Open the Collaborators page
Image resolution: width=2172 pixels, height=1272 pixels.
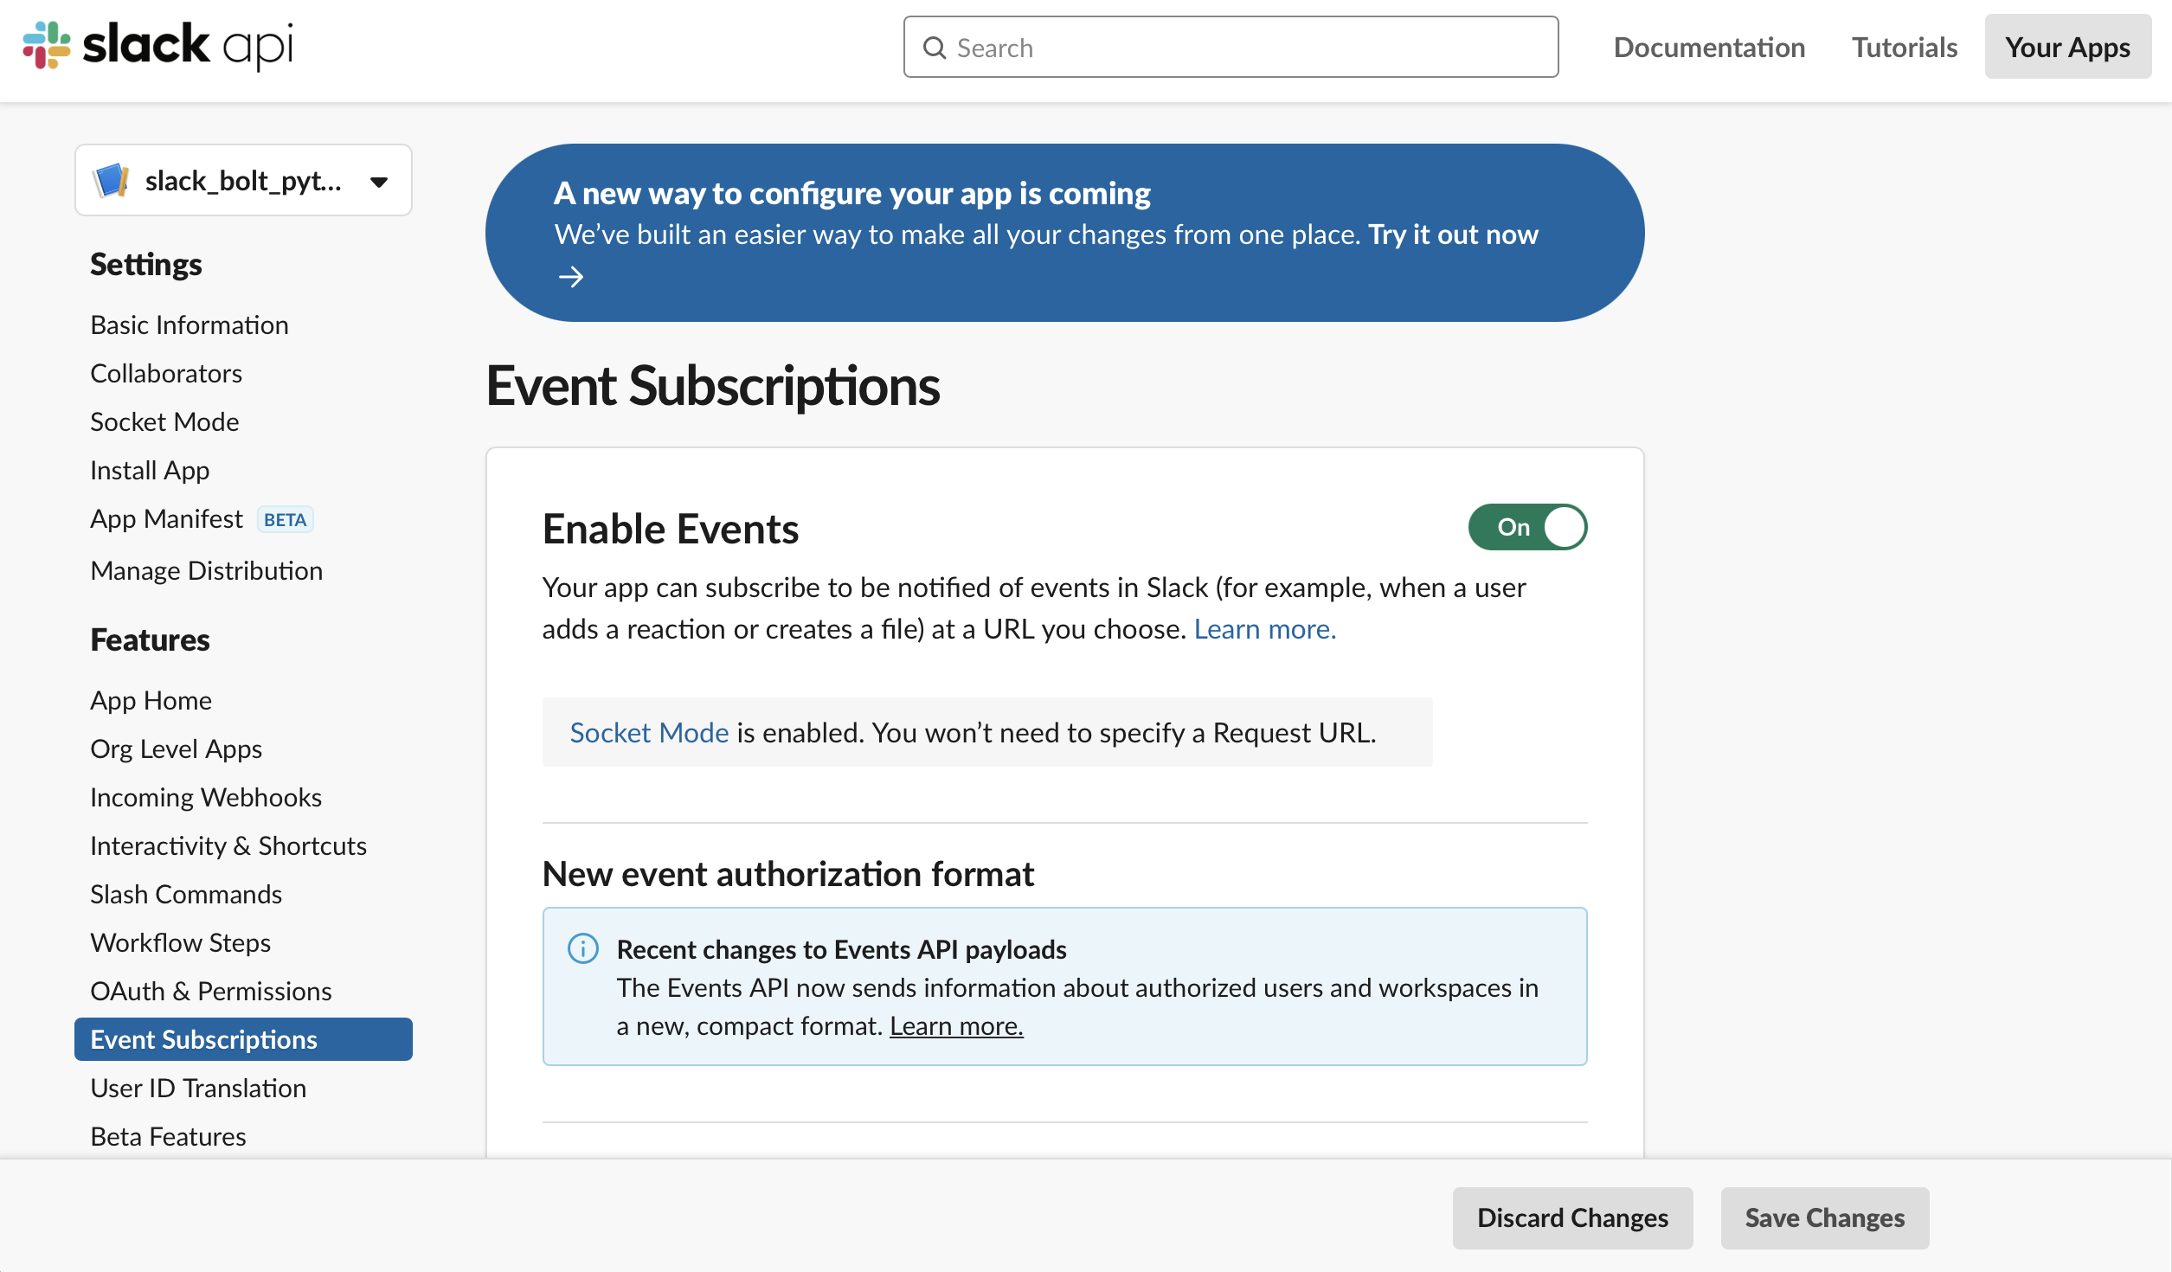click(166, 373)
